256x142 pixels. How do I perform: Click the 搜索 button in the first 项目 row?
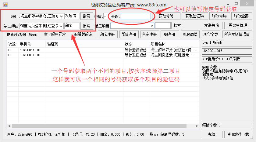tap(87, 16)
